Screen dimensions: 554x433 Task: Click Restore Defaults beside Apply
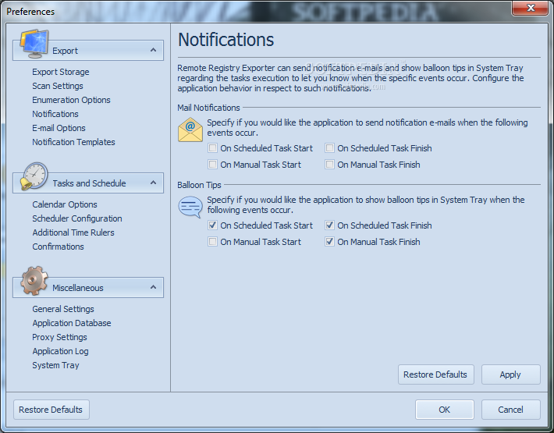tap(435, 374)
